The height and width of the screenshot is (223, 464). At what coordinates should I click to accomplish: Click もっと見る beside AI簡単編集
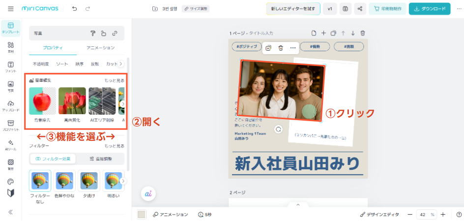point(114,80)
